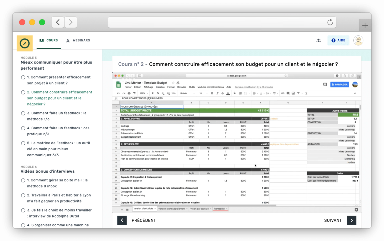Click the user avatar profile picture
384x241 pixels.
coord(358,40)
